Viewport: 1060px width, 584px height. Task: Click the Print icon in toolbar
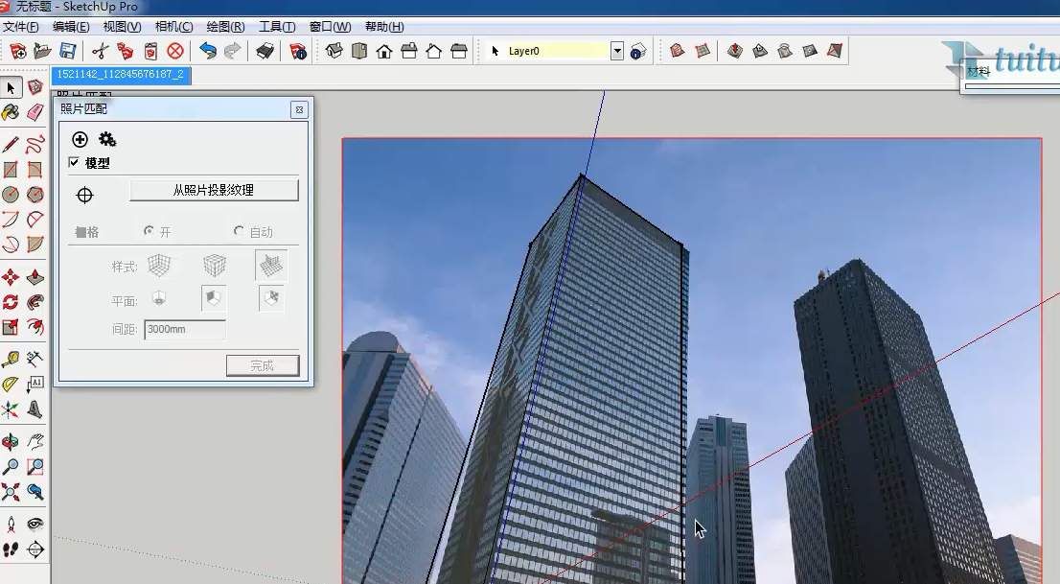(265, 51)
